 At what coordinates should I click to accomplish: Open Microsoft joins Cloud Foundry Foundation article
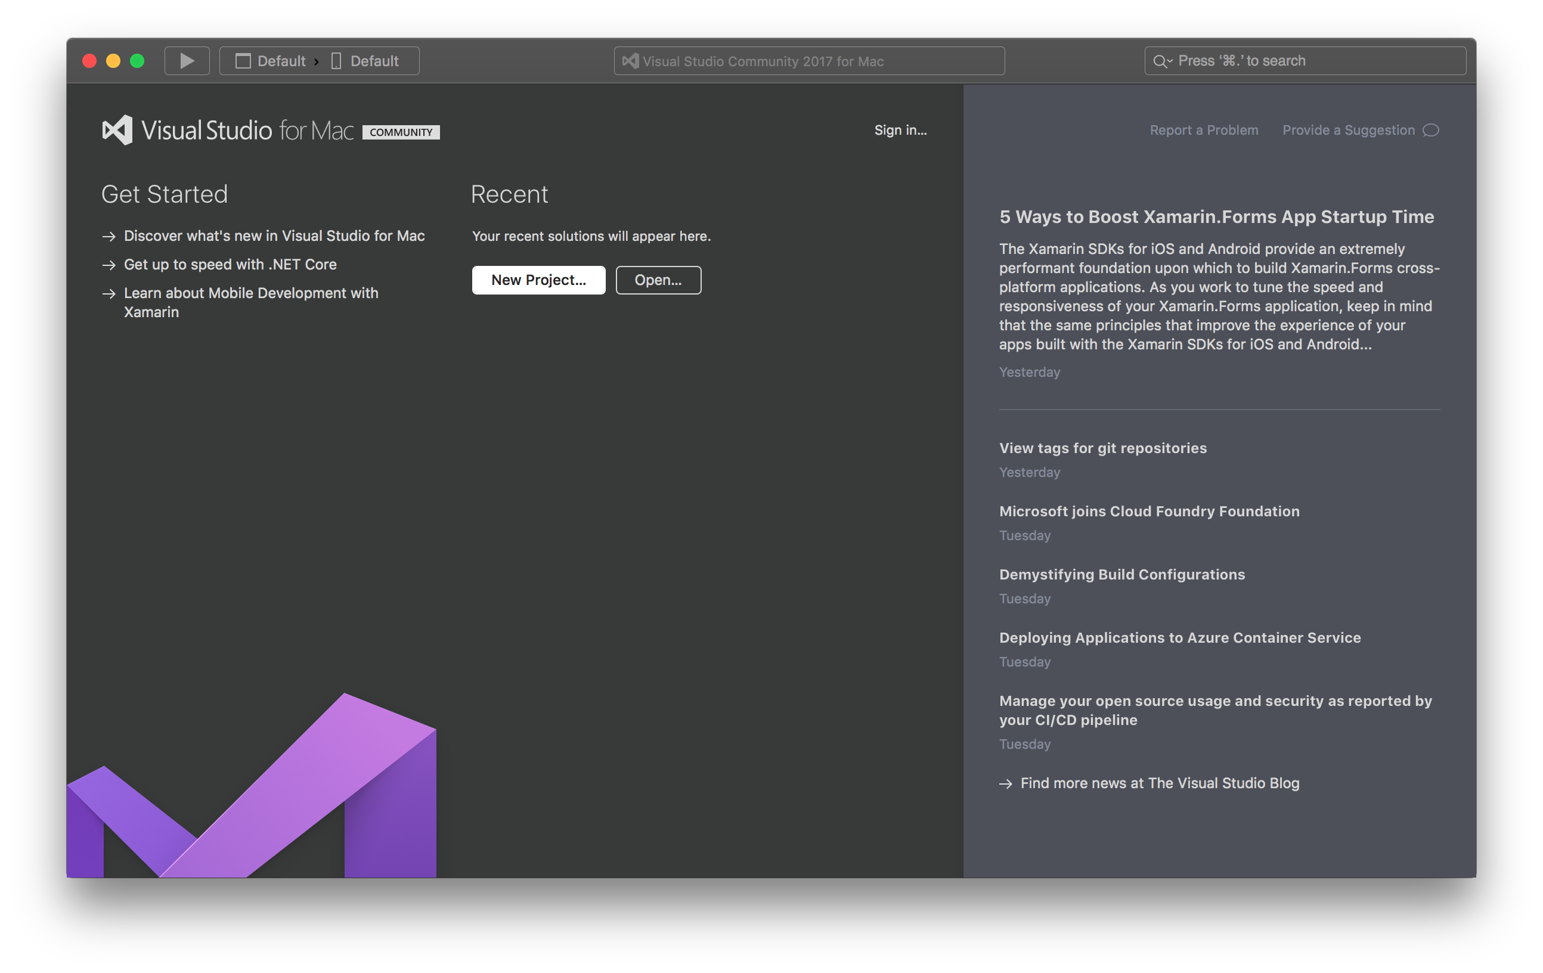(x=1149, y=512)
